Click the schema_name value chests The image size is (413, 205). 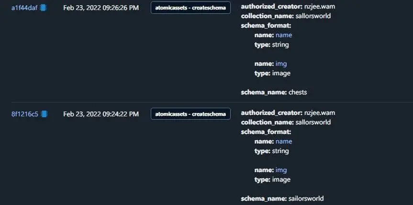point(298,92)
